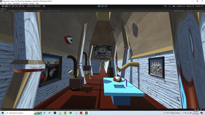Open the volume control in system tray
The image size is (205, 115).
coord(191,113)
